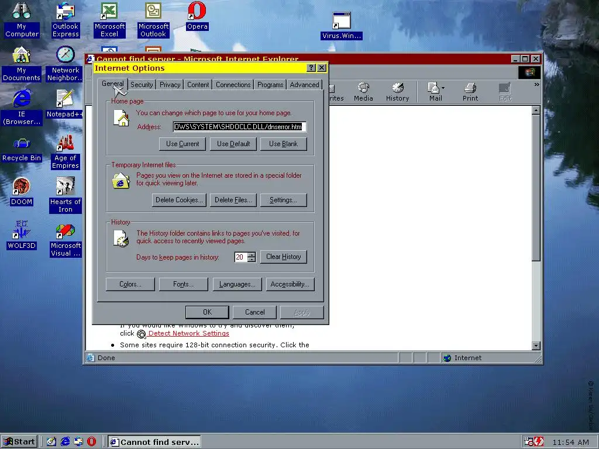This screenshot has width=599, height=449.
Task: Click the Outlook Express quick launch icon
Action: [78, 441]
